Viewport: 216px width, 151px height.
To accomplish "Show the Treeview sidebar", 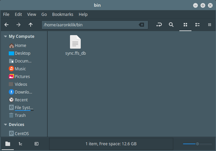I will 21,144.
